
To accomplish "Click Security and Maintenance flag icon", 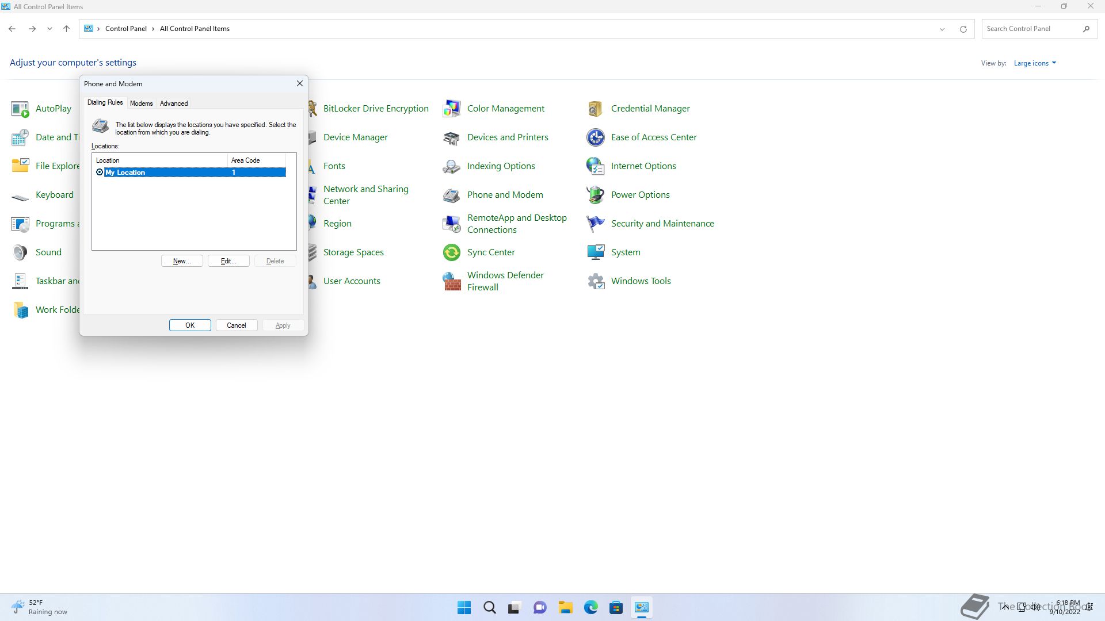I will point(596,224).
